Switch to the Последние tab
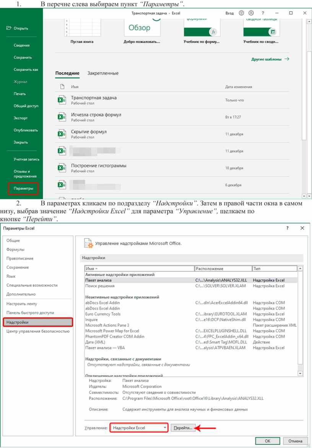 (67, 73)
